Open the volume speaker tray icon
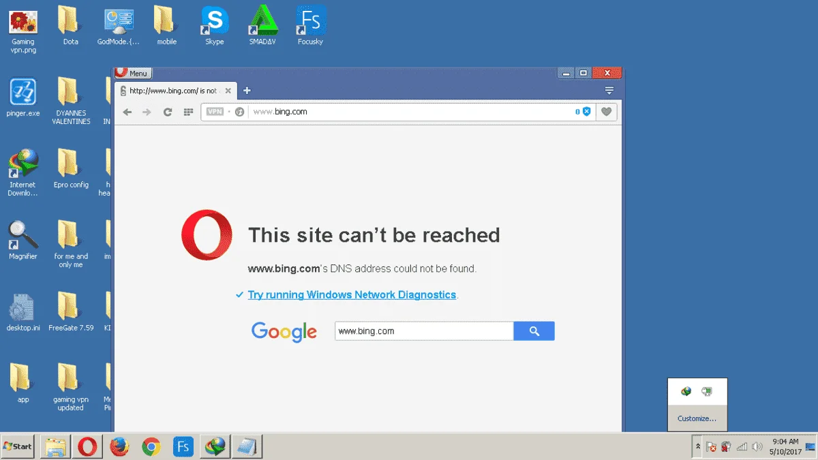This screenshot has width=818, height=460. pos(757,447)
